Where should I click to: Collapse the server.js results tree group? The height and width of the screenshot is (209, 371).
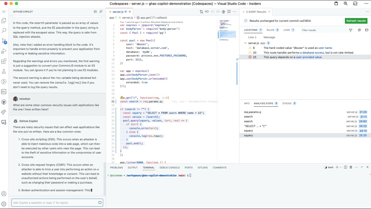pos(245,43)
